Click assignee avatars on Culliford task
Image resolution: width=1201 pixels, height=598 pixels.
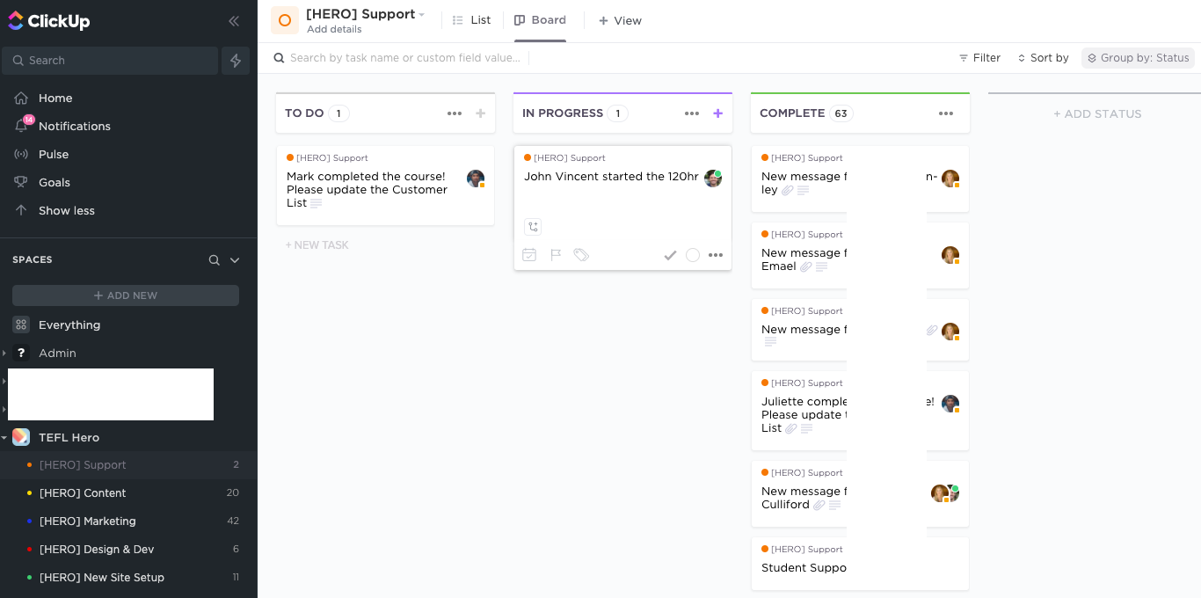pyautogui.click(x=945, y=493)
